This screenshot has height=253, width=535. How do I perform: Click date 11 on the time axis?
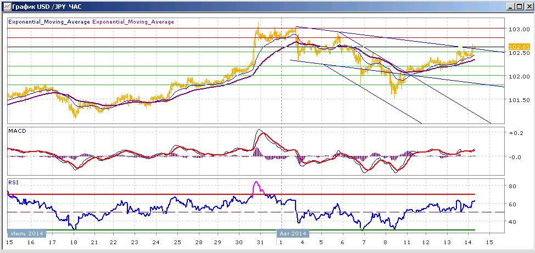406,243
